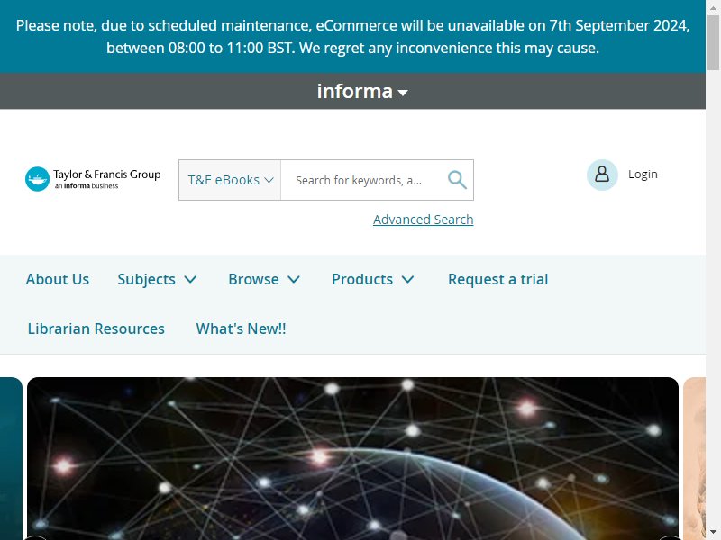This screenshot has width=721, height=540.
Task: Expand the Products menu
Action: pyautogui.click(x=373, y=279)
